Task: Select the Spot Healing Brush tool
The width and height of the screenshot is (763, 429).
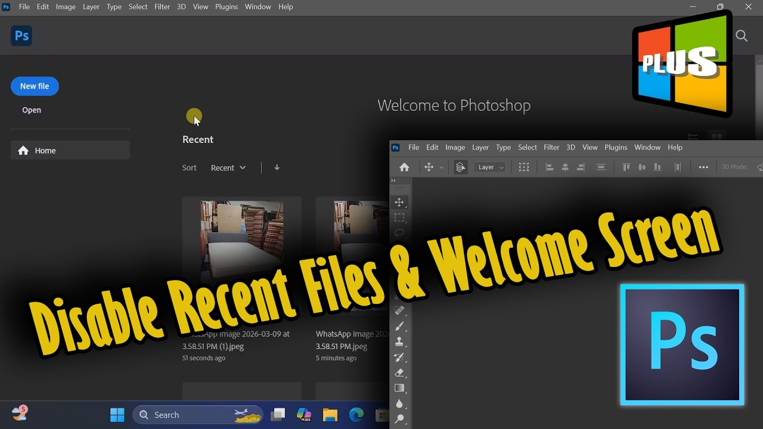Action: [399, 310]
